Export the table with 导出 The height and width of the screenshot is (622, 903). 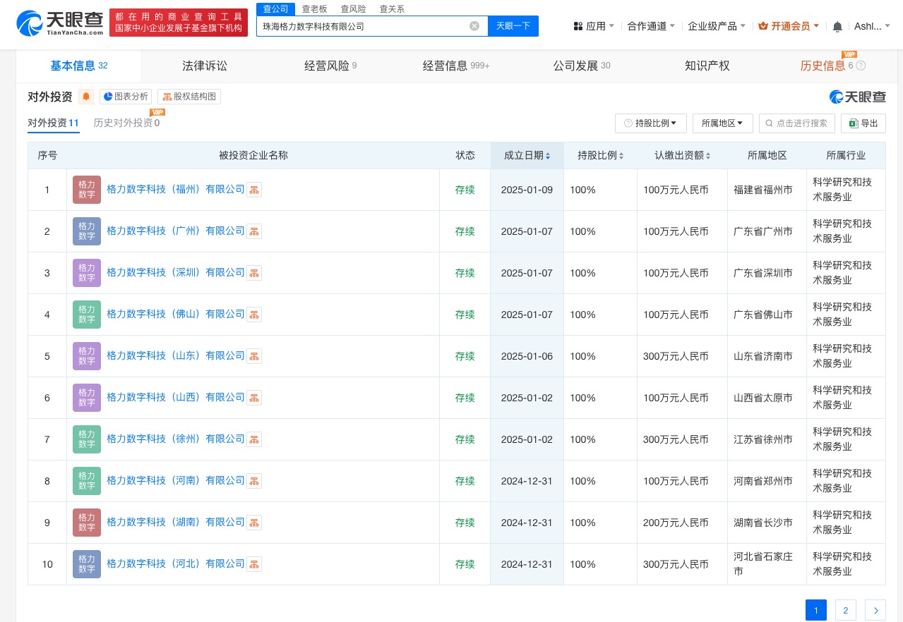click(863, 123)
